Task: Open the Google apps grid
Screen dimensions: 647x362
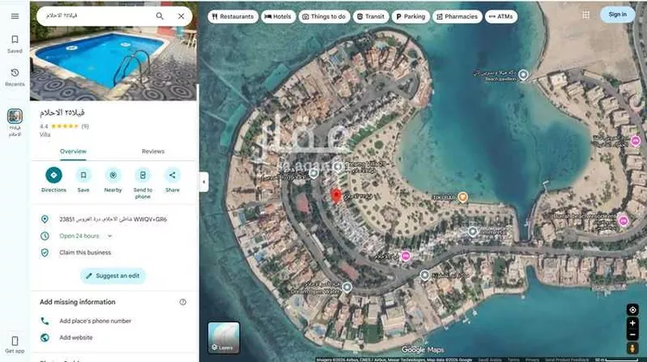Action: [586, 15]
